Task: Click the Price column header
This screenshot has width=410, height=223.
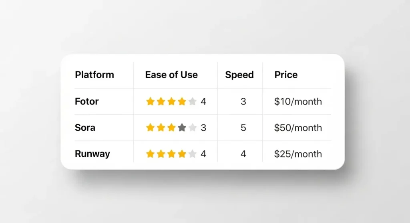Action: click(x=286, y=75)
